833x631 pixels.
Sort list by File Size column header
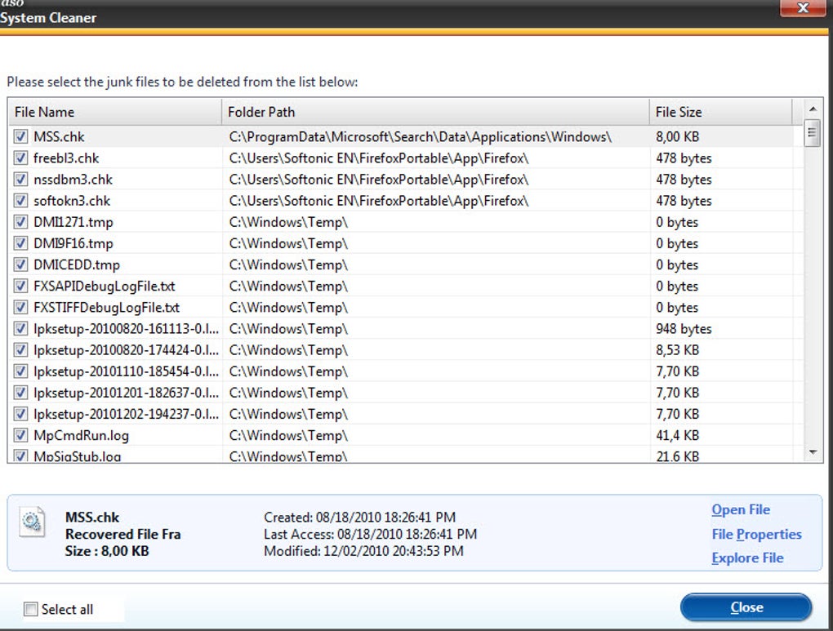click(720, 112)
